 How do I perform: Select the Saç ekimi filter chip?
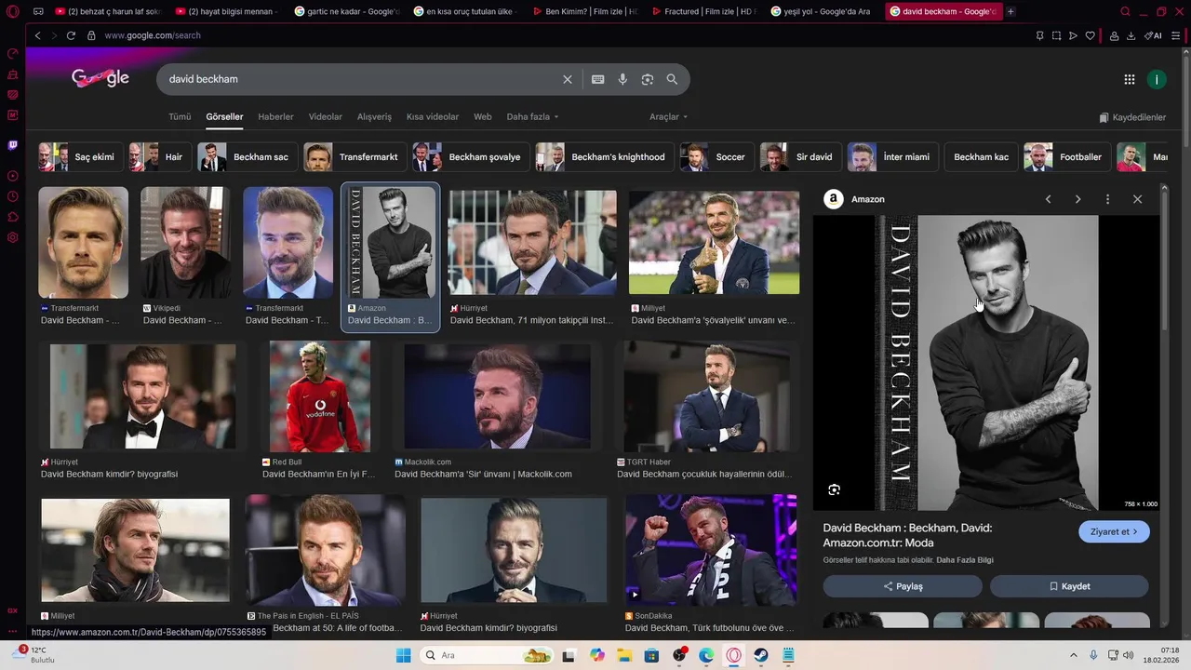pos(80,157)
